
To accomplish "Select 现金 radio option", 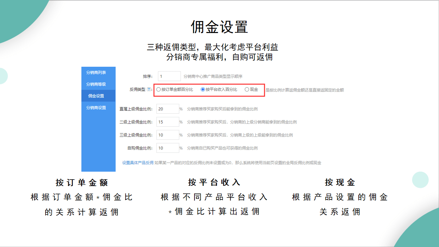I will 251,89.
